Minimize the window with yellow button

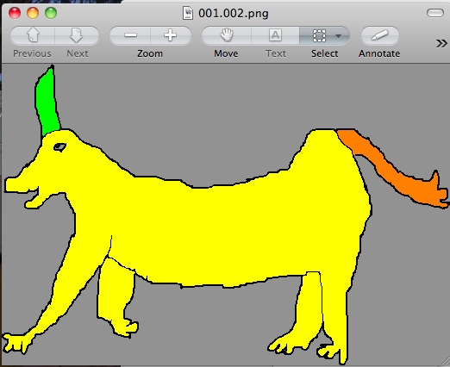point(33,13)
